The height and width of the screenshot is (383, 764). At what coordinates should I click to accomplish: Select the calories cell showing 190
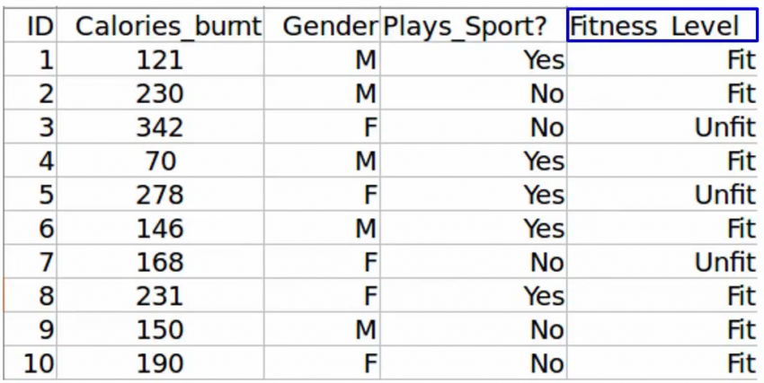(161, 363)
